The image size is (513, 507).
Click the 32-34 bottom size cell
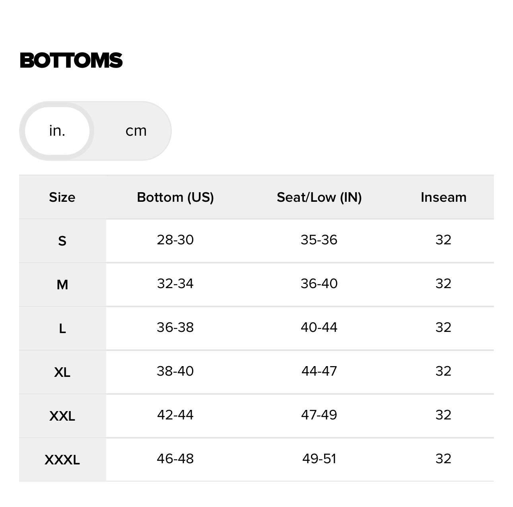tap(175, 284)
